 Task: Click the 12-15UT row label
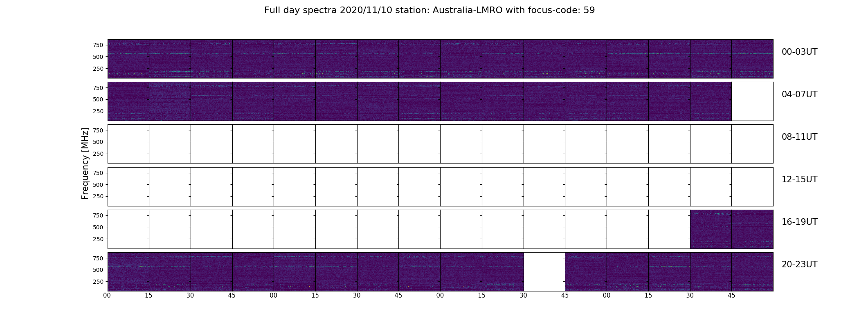[x=799, y=179]
